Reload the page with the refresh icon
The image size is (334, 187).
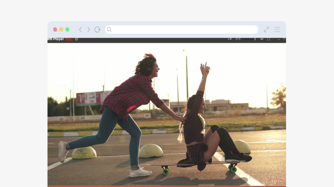[x=97, y=30]
